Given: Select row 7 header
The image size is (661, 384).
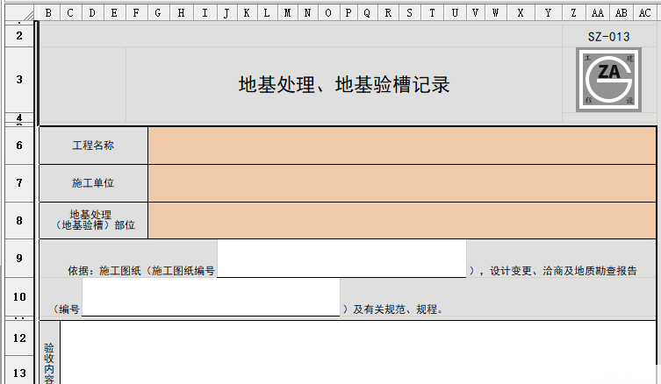Looking at the screenshot, I should (x=18, y=183).
